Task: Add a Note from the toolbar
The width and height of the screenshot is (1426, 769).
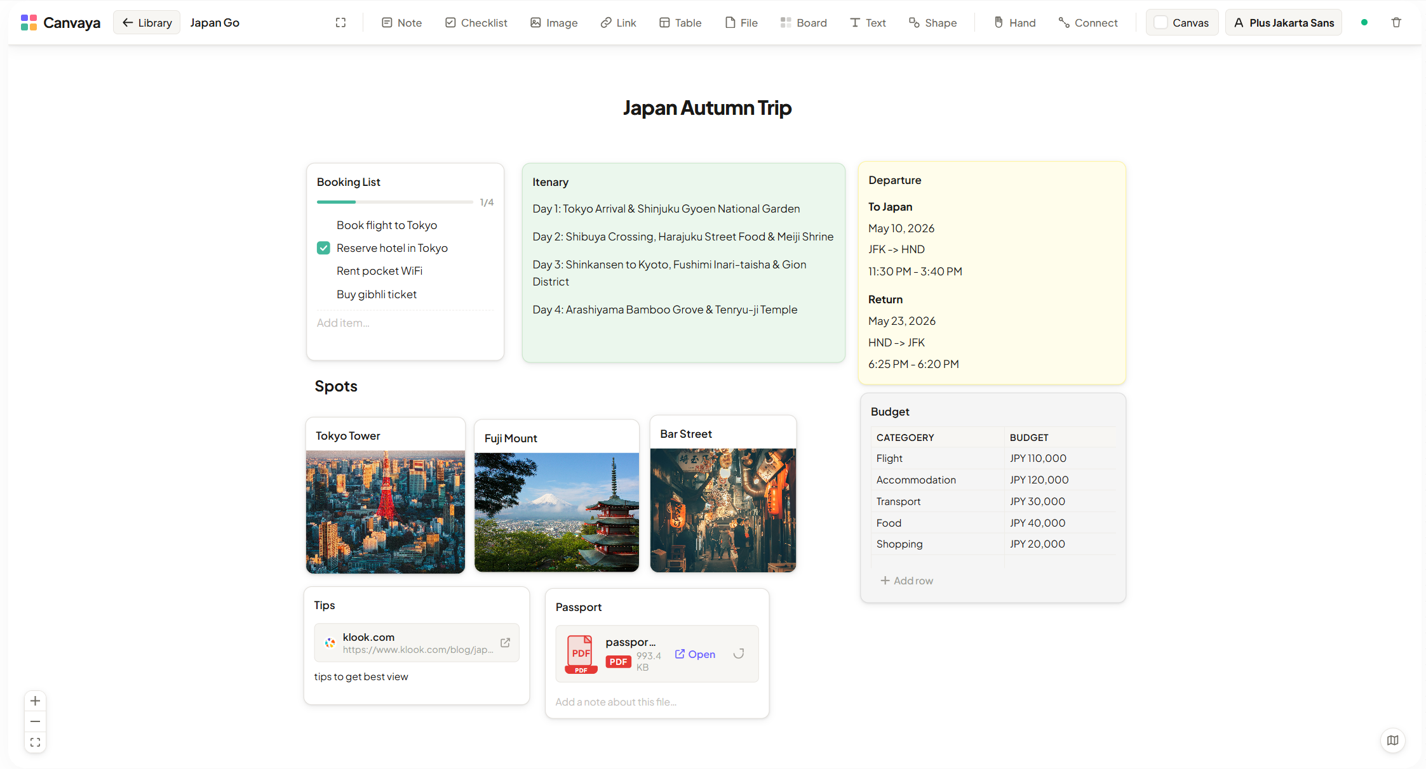Action: point(401,23)
